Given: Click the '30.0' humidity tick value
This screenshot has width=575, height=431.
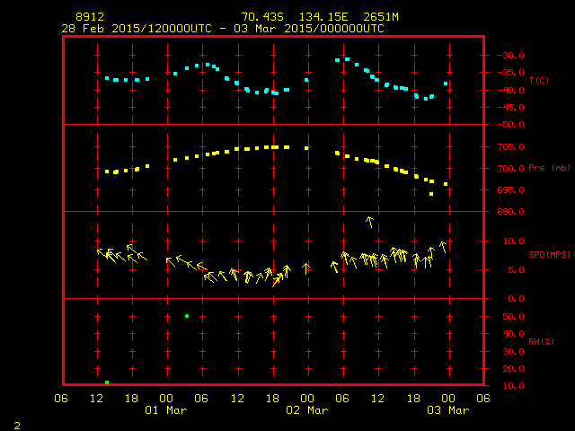Looking at the screenshot, I should [x=513, y=351].
